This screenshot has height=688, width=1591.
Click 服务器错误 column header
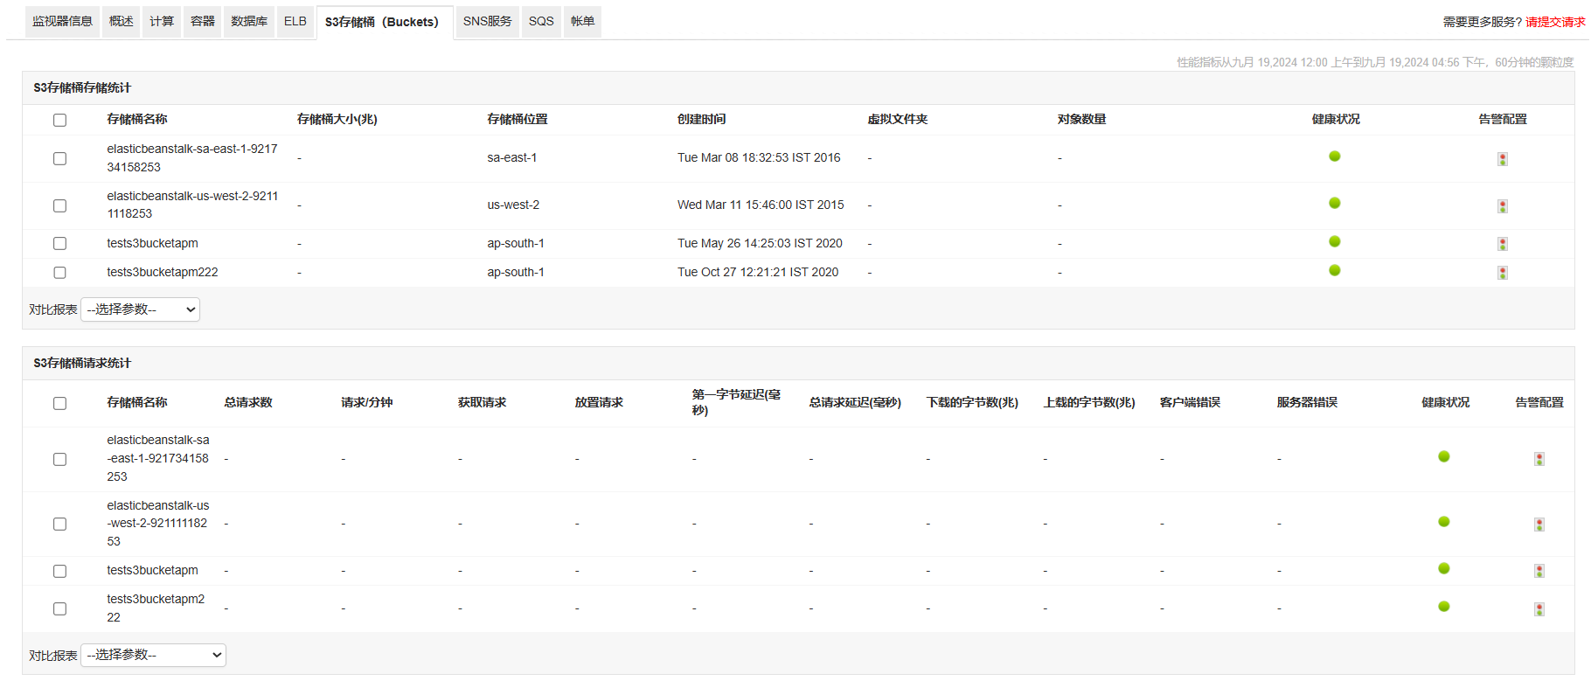tap(1307, 402)
